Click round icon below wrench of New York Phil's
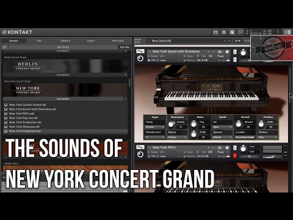The height and width of the screenshot is (220, 293). [x=140, y=155]
